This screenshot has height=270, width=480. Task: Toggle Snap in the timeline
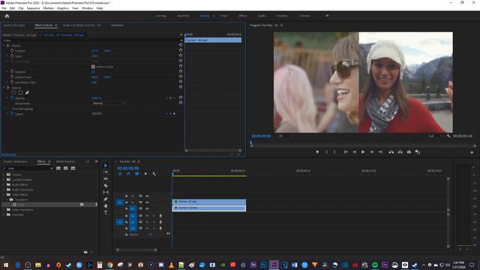pyautogui.click(x=128, y=174)
